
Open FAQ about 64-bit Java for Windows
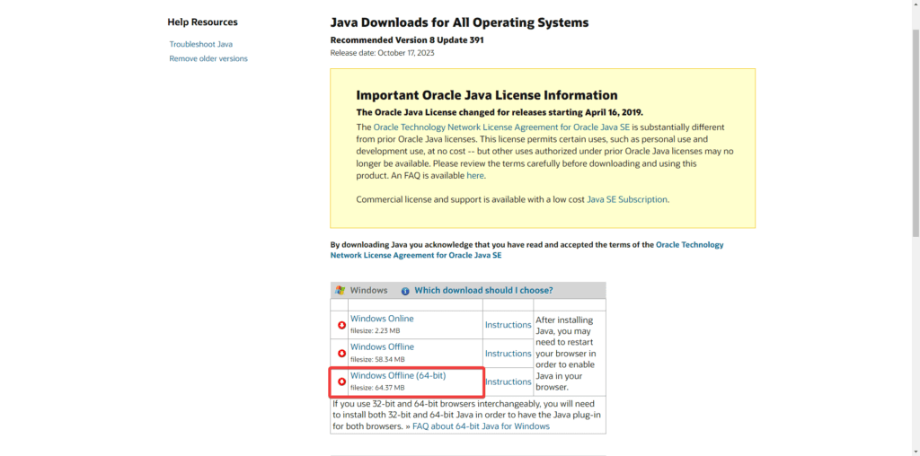click(x=481, y=426)
